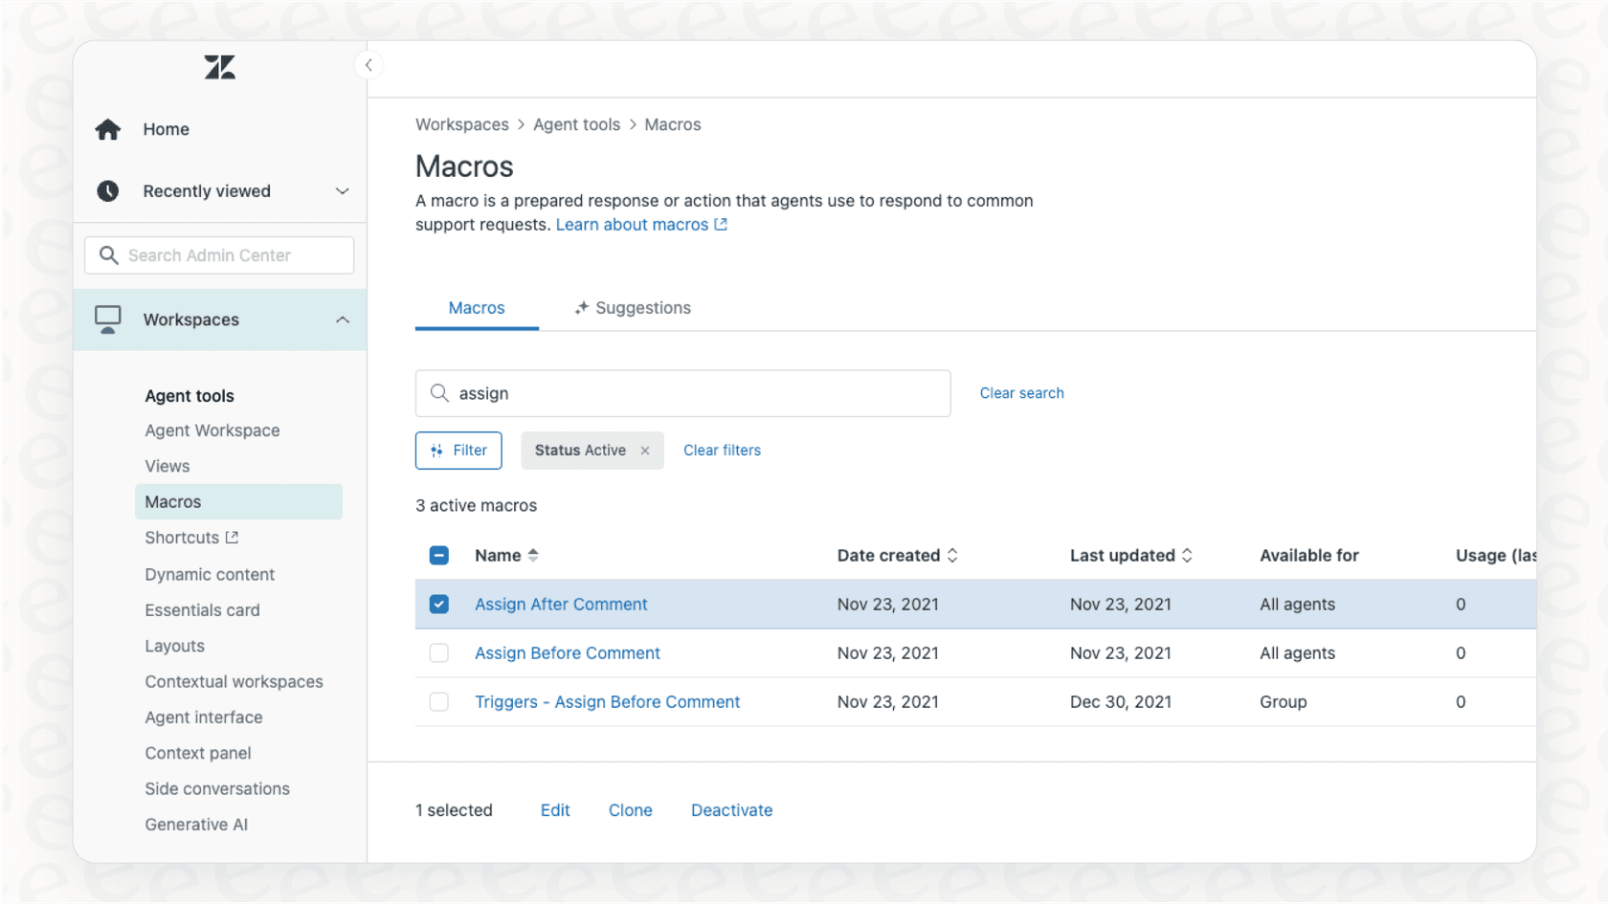This screenshot has width=1608, height=904.
Task: Click the search magnifier in Admin Center search
Action: point(109,254)
